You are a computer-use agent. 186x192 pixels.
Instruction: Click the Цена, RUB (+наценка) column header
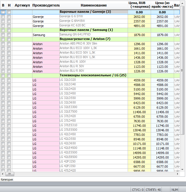click(139, 5)
